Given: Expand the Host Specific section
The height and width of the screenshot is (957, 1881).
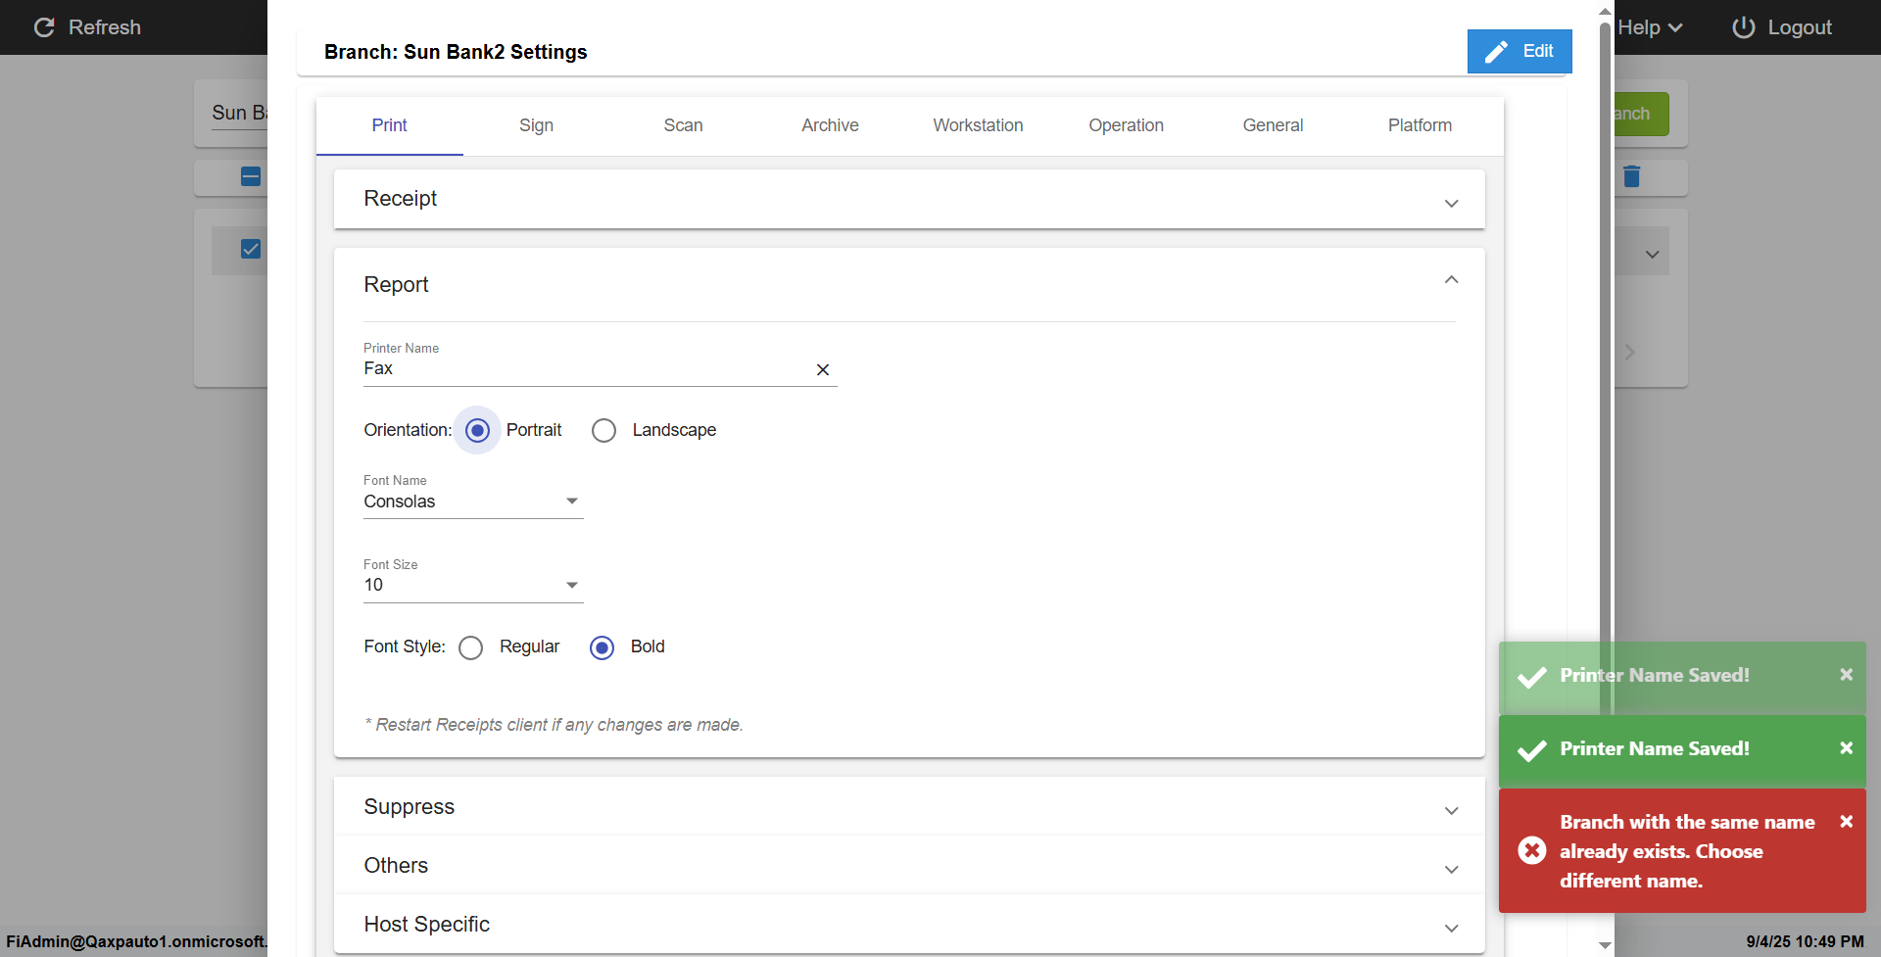Looking at the screenshot, I should (x=1451, y=927).
